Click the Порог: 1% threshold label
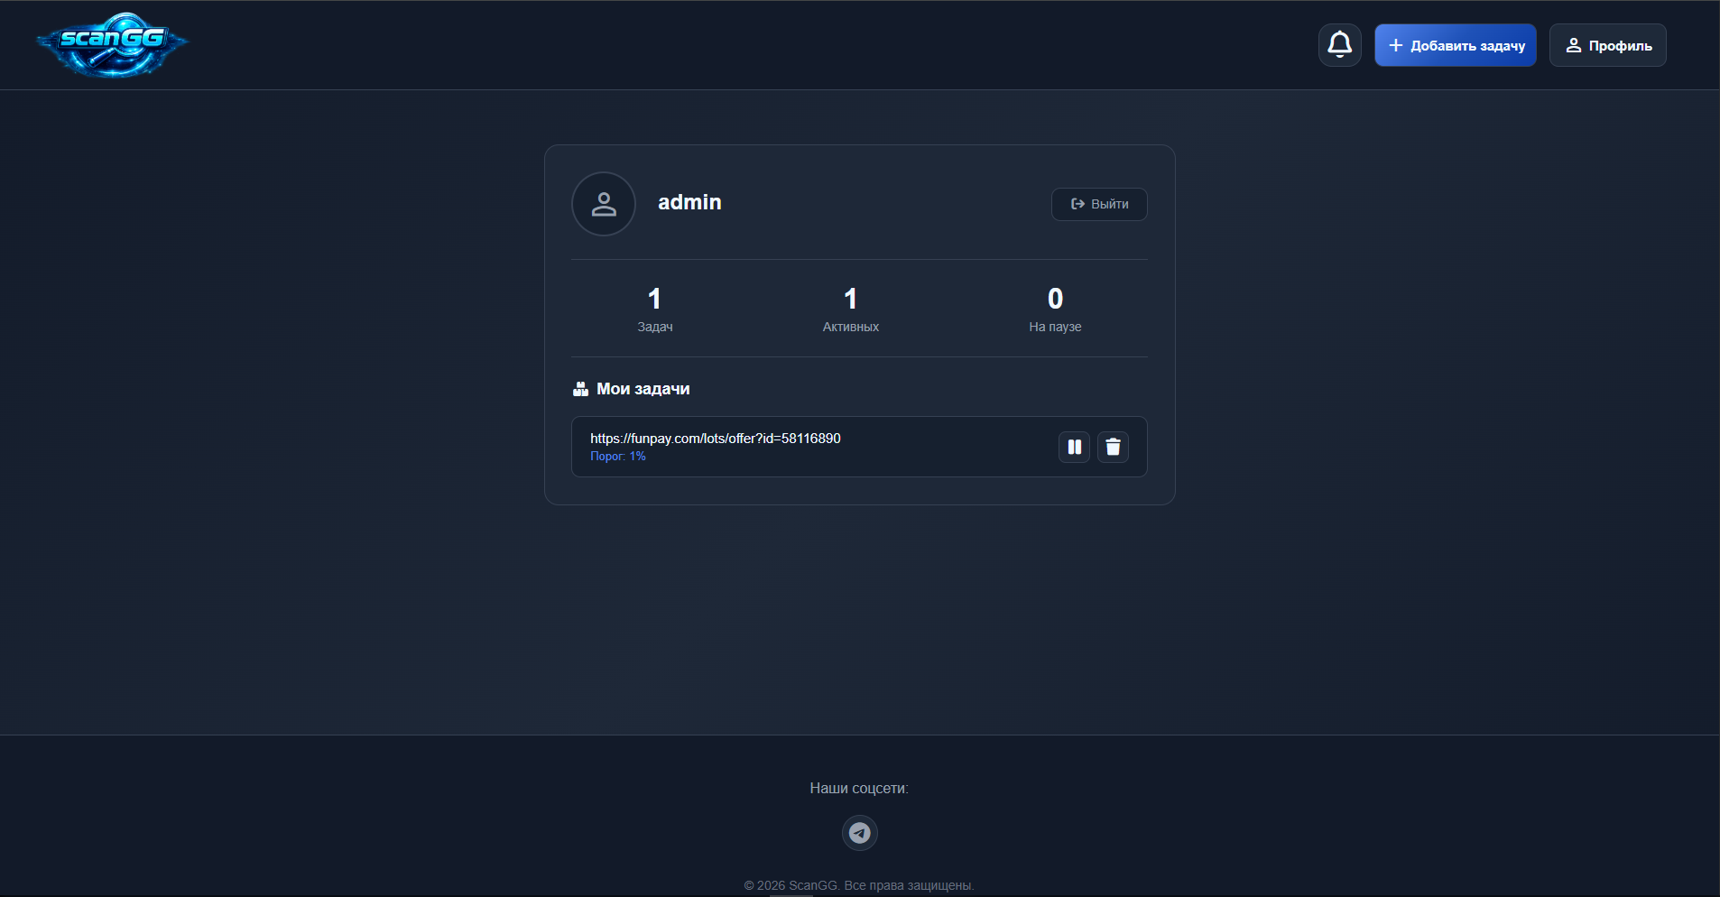The width and height of the screenshot is (1720, 897). point(618,457)
